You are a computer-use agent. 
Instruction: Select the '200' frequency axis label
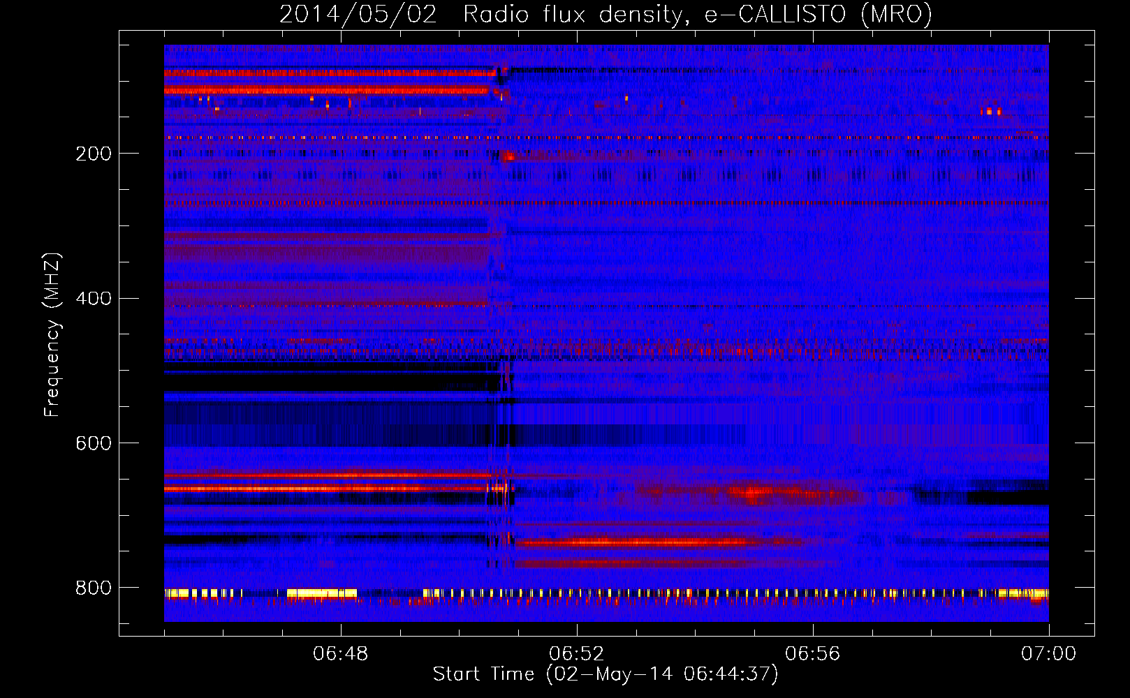point(94,154)
